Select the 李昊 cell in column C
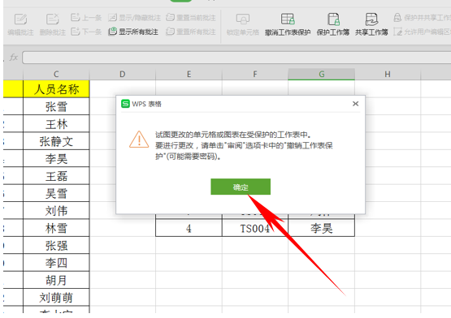This screenshot has height=318, width=451. 56,158
